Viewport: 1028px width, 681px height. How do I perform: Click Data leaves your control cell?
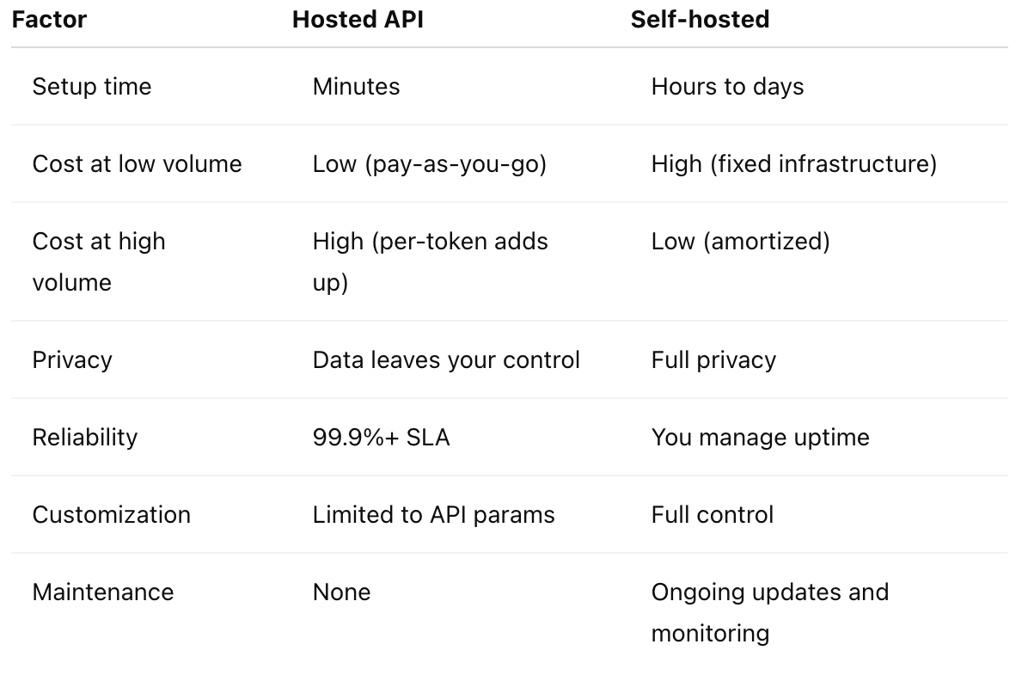pos(446,360)
